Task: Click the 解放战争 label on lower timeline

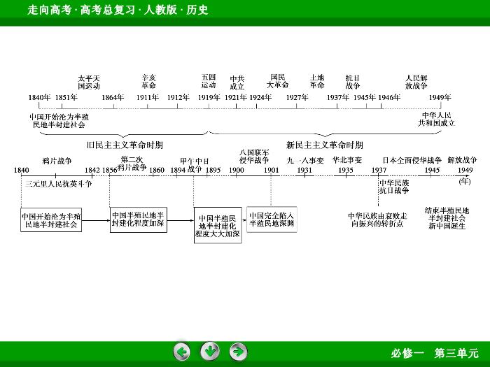Action: point(462,160)
